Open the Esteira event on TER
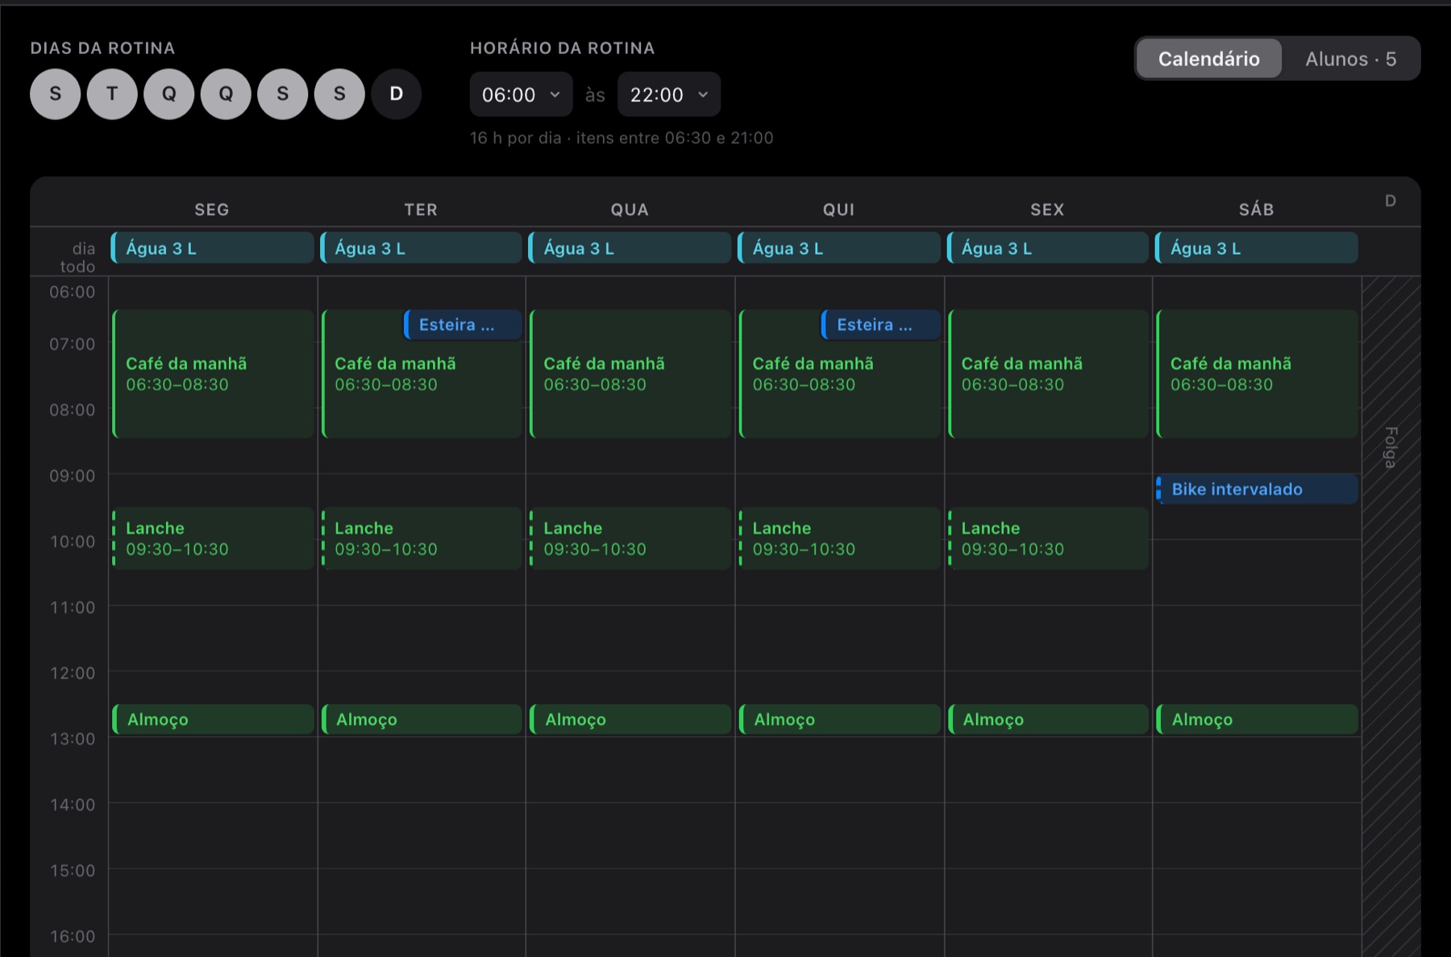The height and width of the screenshot is (957, 1451). pyautogui.click(x=463, y=325)
